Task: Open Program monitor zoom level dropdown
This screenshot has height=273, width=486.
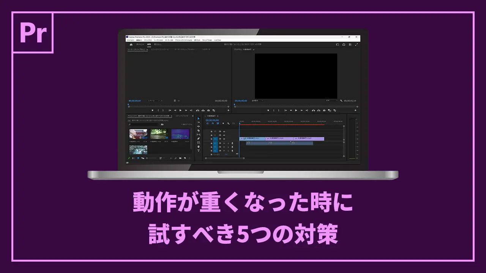Action: [x=257, y=100]
